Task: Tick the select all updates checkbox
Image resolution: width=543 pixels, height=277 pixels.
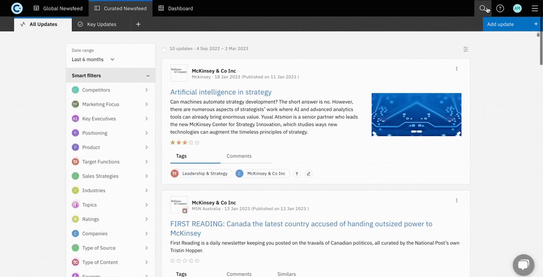Action: [x=163, y=50]
